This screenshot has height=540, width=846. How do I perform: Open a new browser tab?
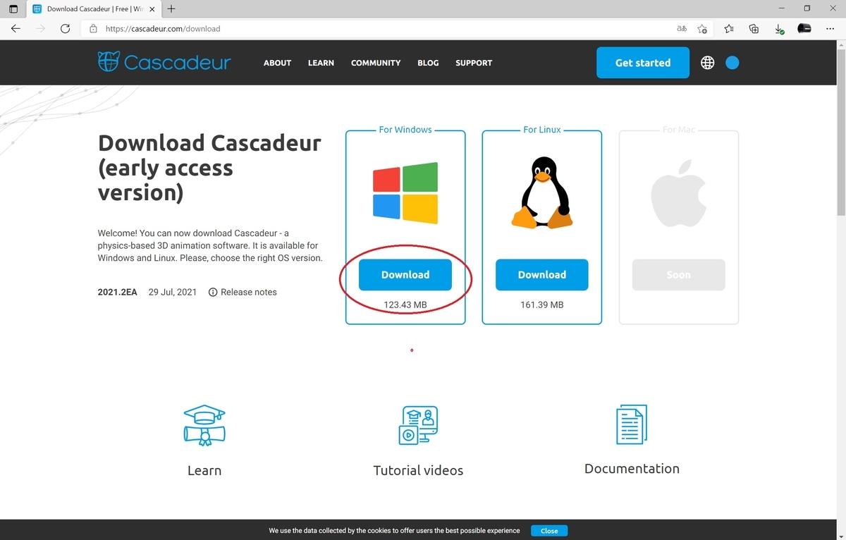(171, 9)
